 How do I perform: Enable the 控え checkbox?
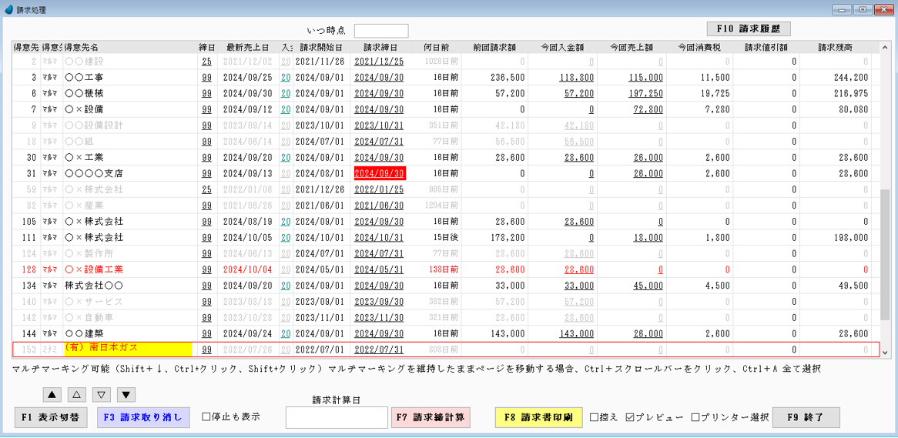[595, 417]
